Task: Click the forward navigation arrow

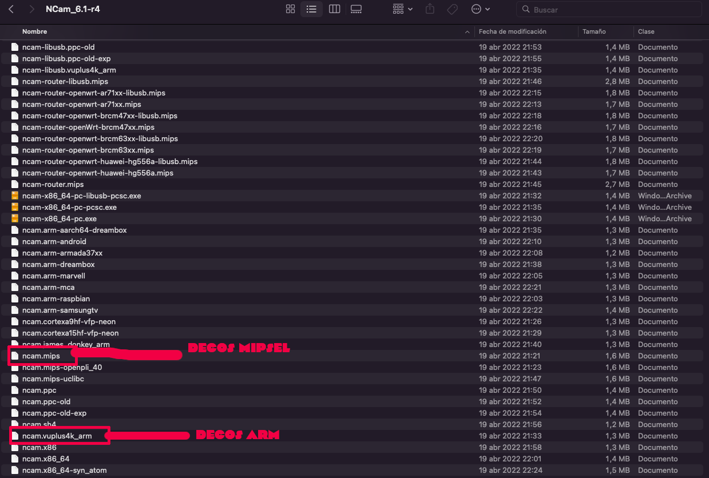Action: (31, 10)
